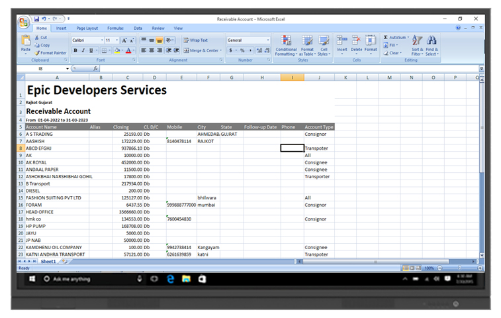
Task: Open Conditional Formatting menu
Action: coord(286,46)
